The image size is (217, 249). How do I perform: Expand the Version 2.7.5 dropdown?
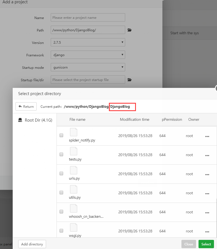(x=88, y=42)
